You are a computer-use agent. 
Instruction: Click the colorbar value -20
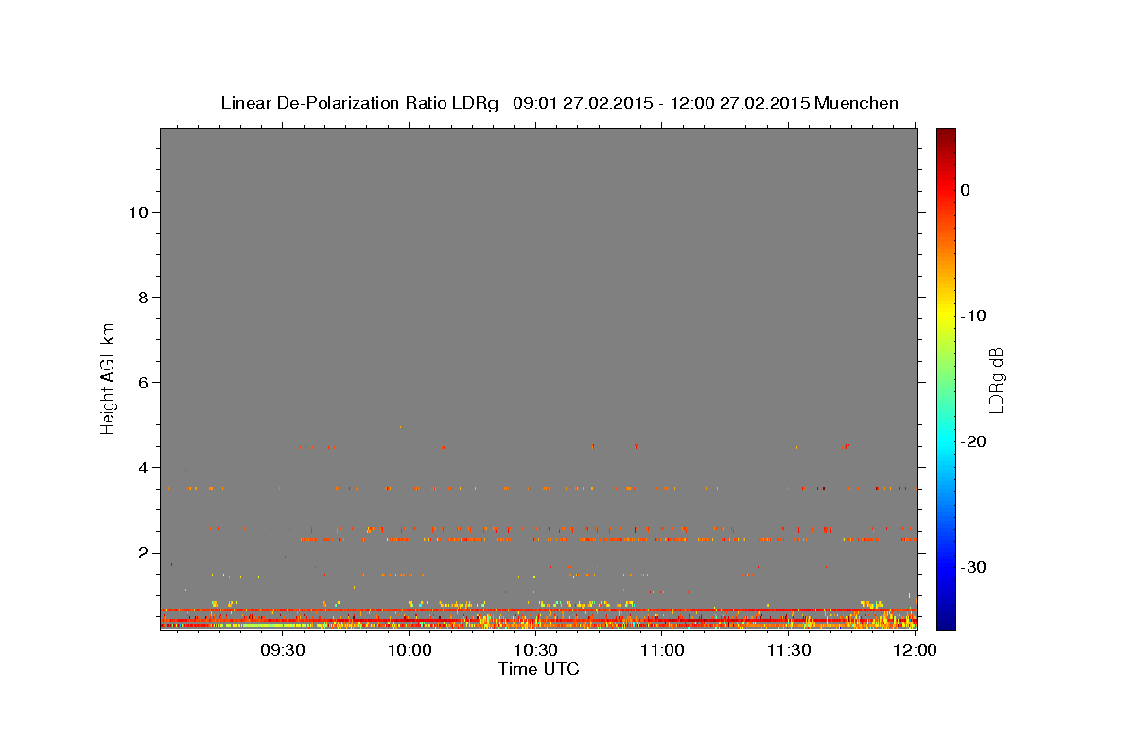(973, 441)
